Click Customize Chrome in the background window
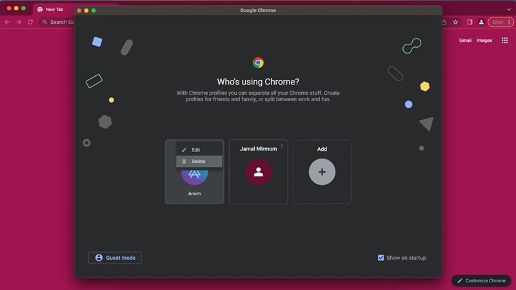516x290 pixels. (x=481, y=280)
